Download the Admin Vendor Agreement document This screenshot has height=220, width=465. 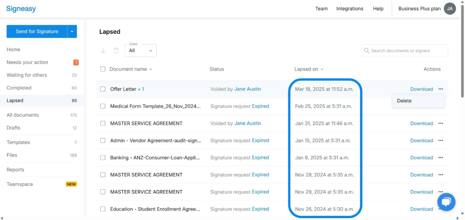(x=421, y=141)
